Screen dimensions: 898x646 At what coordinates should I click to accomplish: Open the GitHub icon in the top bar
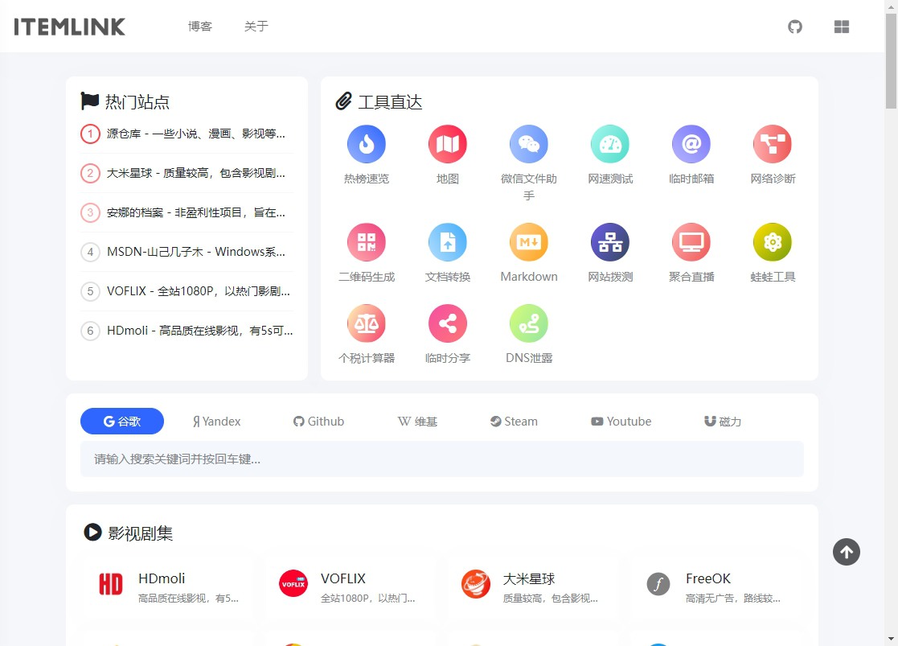click(795, 27)
